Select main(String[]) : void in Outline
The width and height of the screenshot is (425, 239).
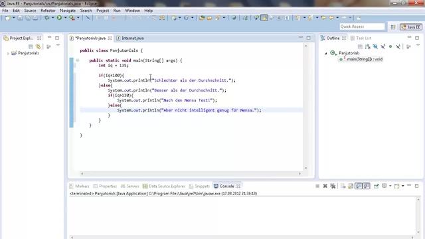[x=365, y=59]
